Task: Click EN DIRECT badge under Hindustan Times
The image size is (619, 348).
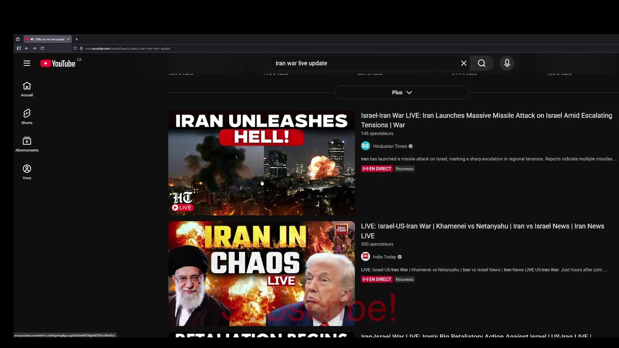Action: pyautogui.click(x=377, y=169)
